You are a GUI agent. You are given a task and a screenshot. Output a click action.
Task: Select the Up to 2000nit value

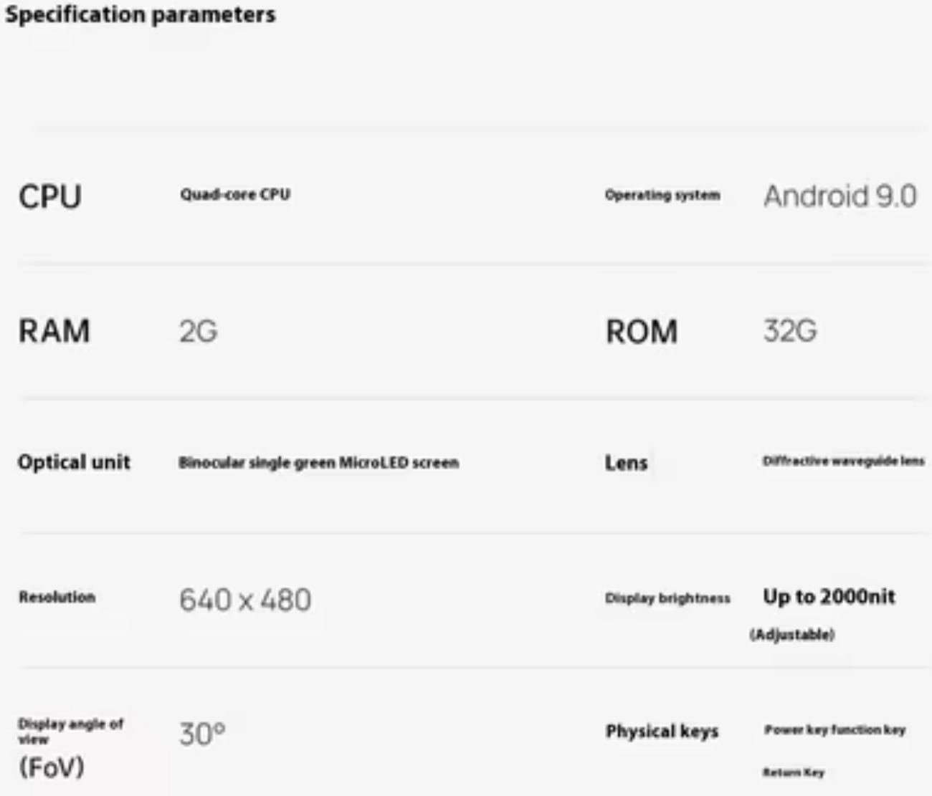point(829,596)
